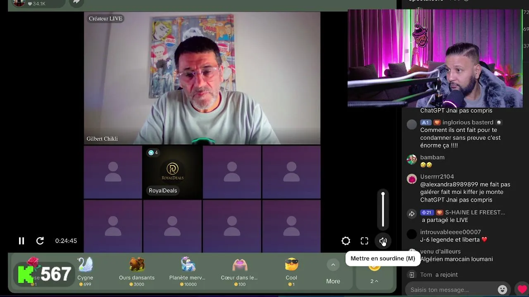Click 'J-6 legende et liberta' message

454,240
